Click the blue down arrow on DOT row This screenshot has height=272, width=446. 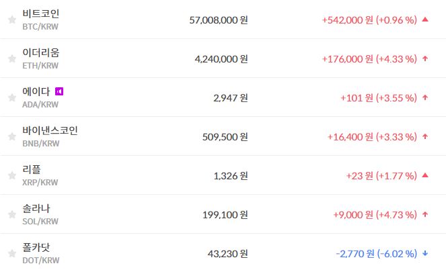[x=425, y=253]
